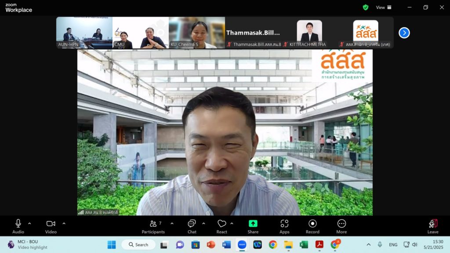Open Windows taskbar Search box
This screenshot has height=253, width=450.
tap(138, 245)
